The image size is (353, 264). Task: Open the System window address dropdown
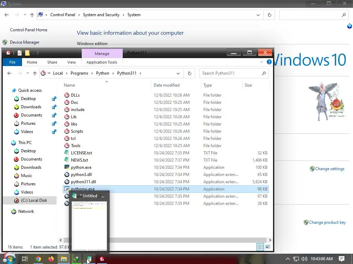(x=258, y=15)
